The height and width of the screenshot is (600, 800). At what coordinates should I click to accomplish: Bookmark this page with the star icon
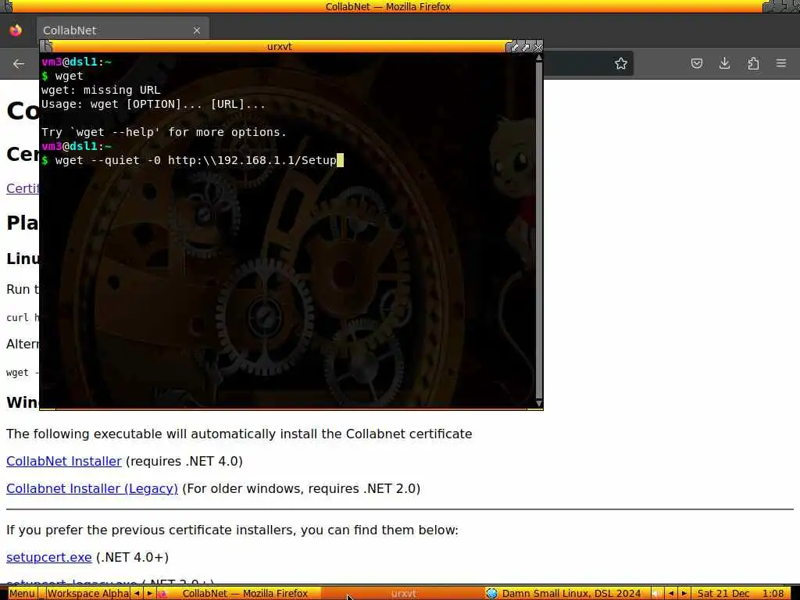620,64
